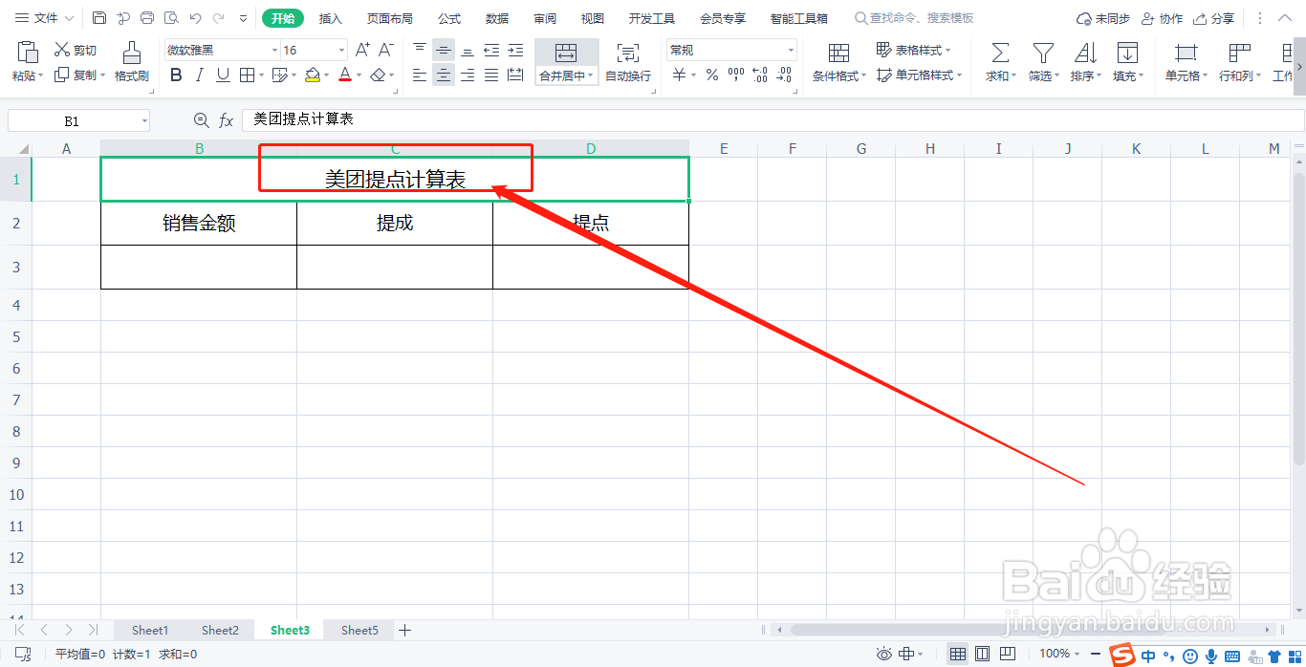
Task: Click the red font color A
Action: point(345,75)
